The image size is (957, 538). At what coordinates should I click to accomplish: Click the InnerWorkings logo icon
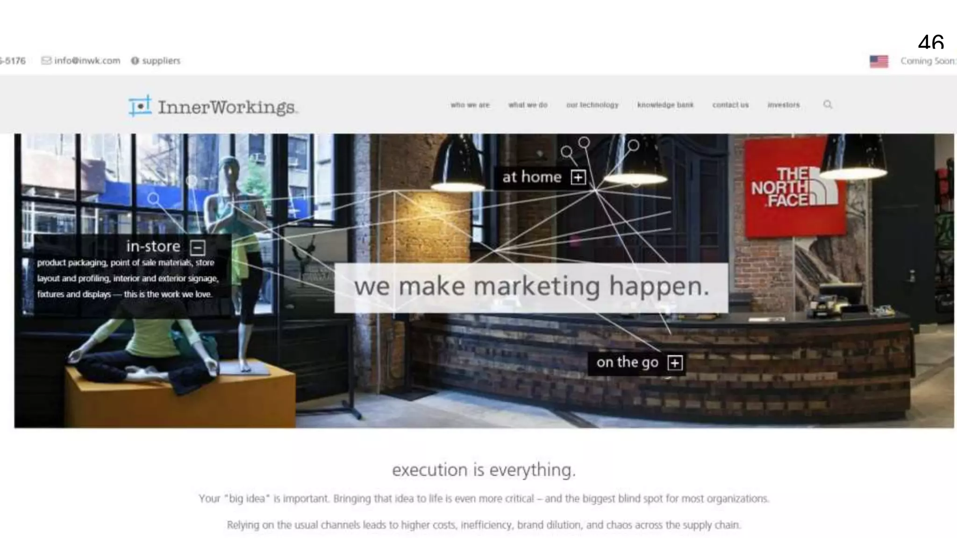(x=140, y=106)
